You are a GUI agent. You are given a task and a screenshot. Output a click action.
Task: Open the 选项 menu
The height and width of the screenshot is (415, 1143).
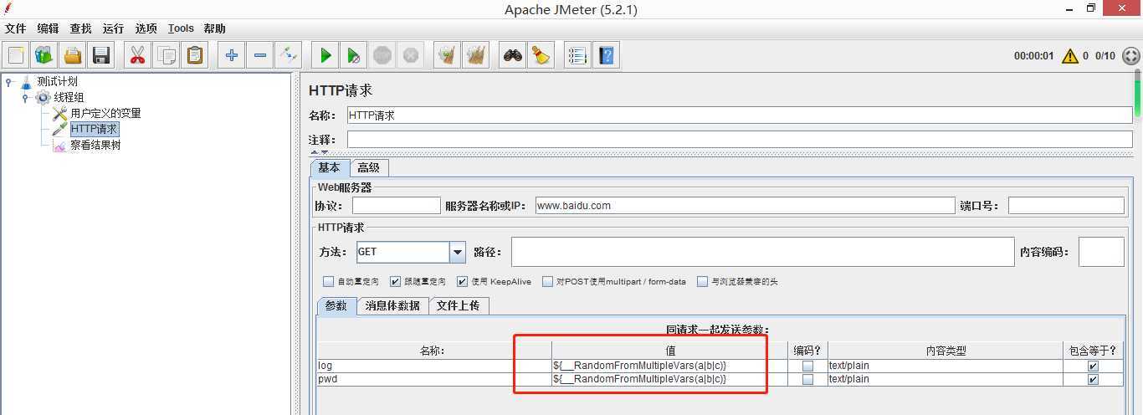[146, 28]
